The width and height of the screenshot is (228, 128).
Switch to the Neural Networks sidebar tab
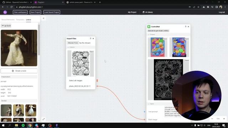pyautogui.click(x=8, y=20)
